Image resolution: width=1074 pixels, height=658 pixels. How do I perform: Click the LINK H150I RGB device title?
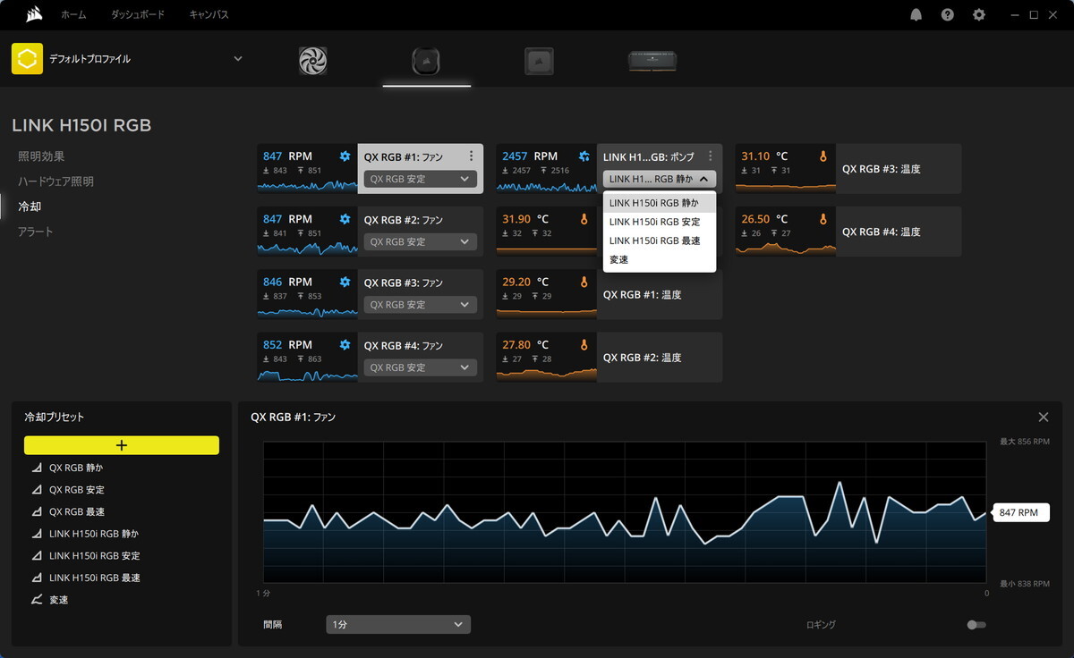81,125
